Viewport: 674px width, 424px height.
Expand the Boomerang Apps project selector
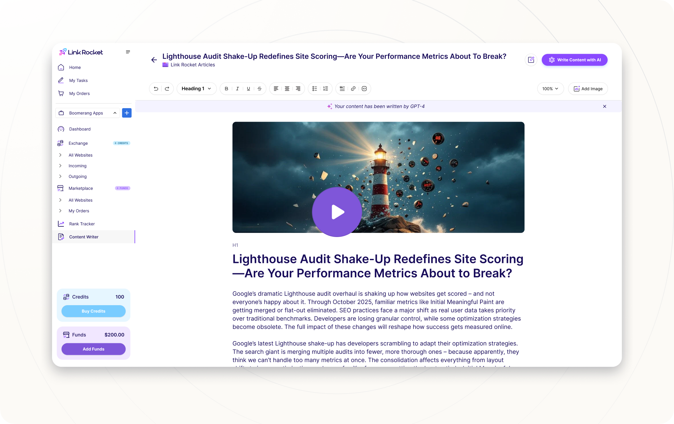(x=87, y=113)
